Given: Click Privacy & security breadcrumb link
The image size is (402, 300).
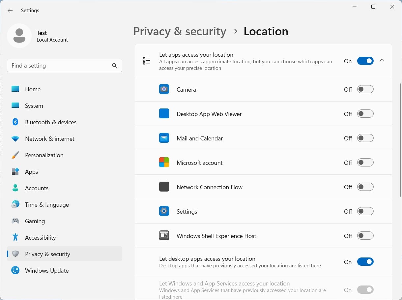Looking at the screenshot, I should [180, 31].
